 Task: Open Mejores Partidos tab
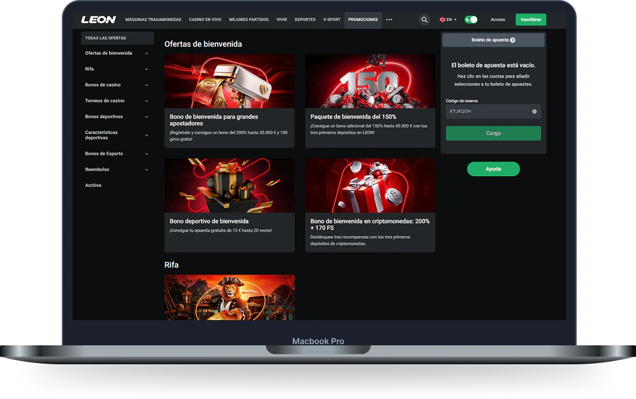(x=249, y=20)
